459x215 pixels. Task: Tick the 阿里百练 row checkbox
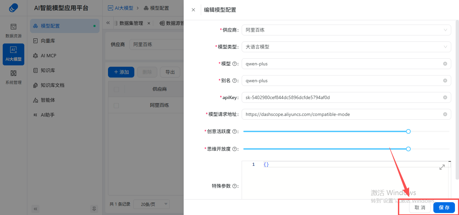coord(116,105)
